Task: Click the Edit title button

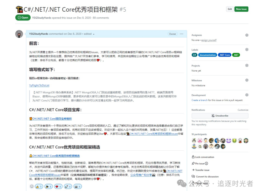Action: [x=230, y=9]
